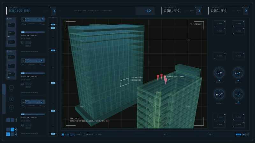This screenshot has height=143, width=255.
Task: Click the bottom-right value box in right panel
Action: pyautogui.click(x=238, y=125)
